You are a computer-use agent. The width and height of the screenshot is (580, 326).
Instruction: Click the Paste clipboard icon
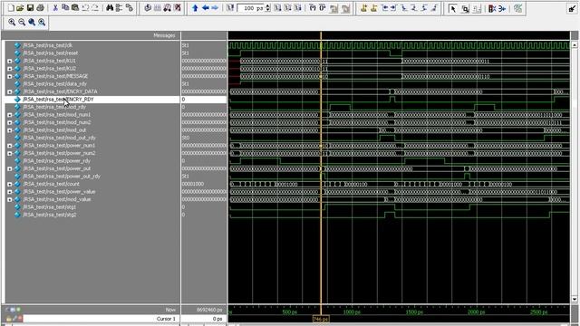(75, 8)
